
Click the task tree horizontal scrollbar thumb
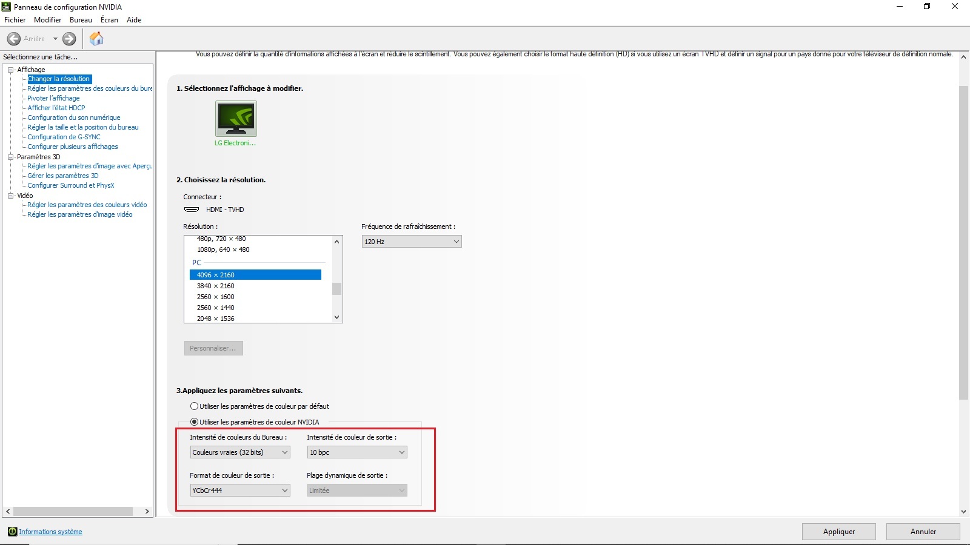(x=73, y=512)
